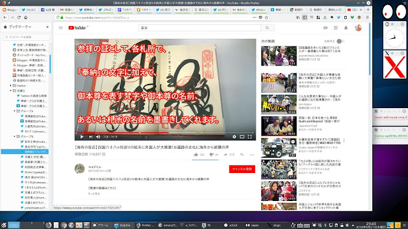The width and height of the screenshot is (408, 229).
Task: Open the volume icon in system tray
Action: point(347,225)
